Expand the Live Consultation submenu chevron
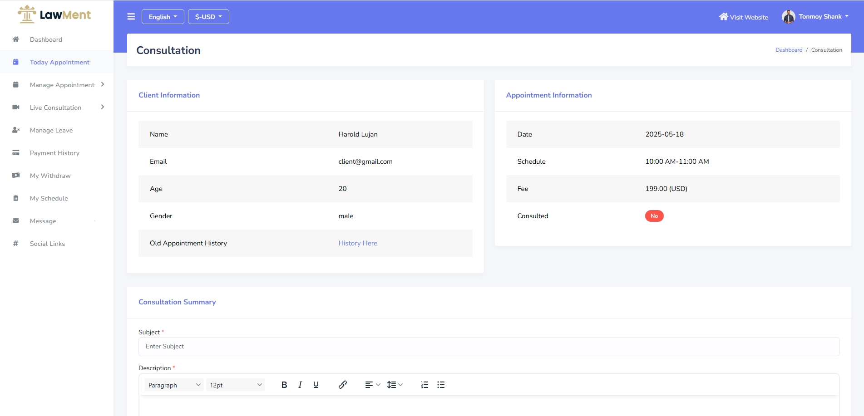The image size is (864, 416). (103, 107)
